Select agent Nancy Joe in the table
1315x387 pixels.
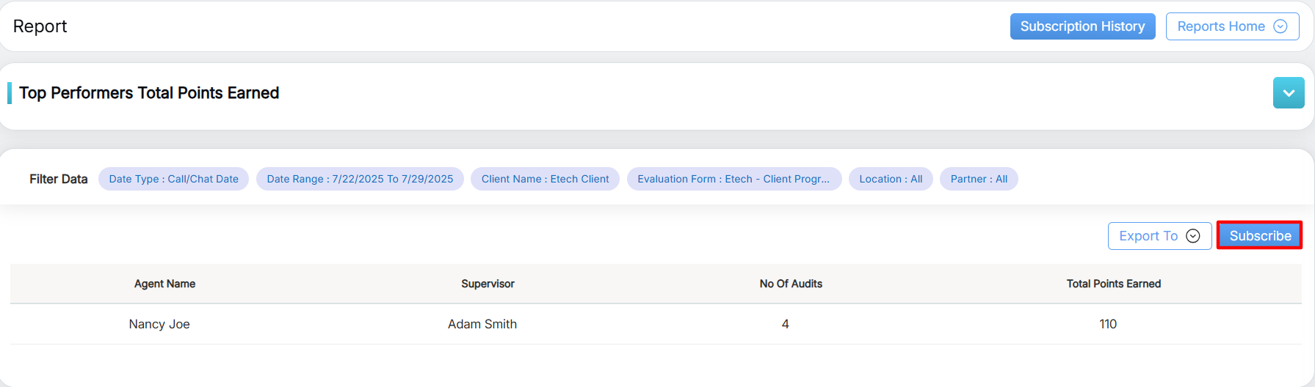coord(159,324)
